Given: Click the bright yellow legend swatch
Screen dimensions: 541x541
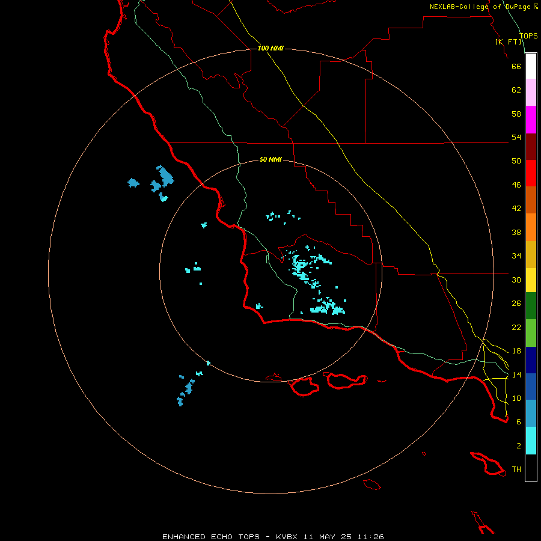Looking at the screenshot, I should [x=531, y=280].
